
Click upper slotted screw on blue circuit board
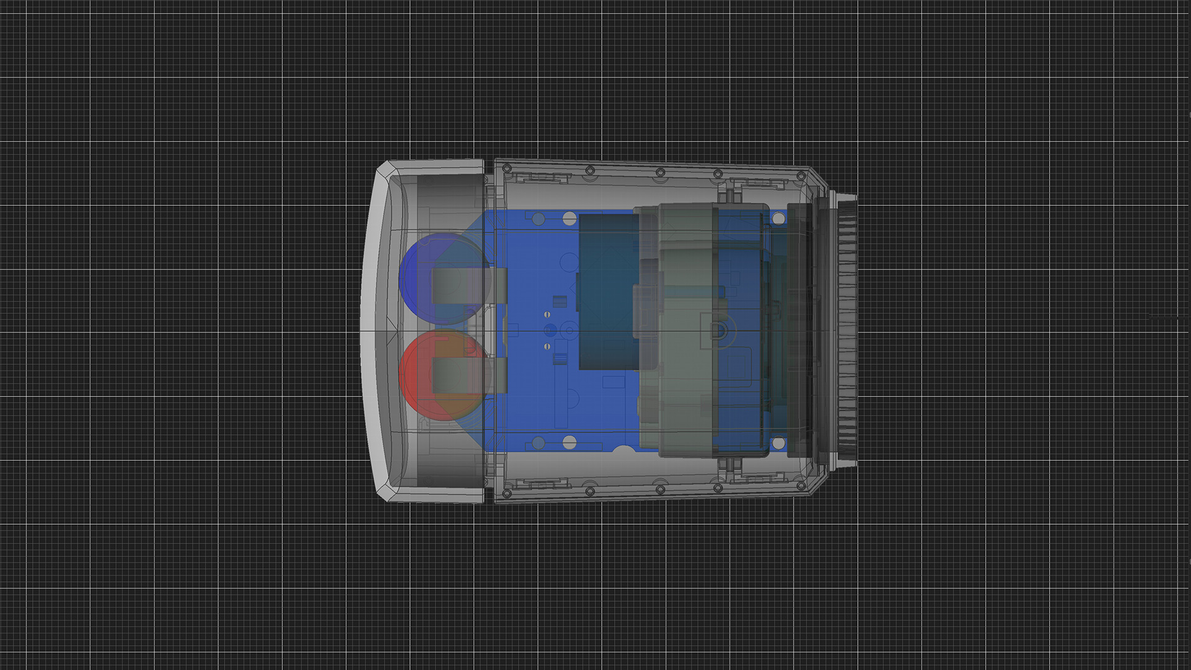point(547,315)
